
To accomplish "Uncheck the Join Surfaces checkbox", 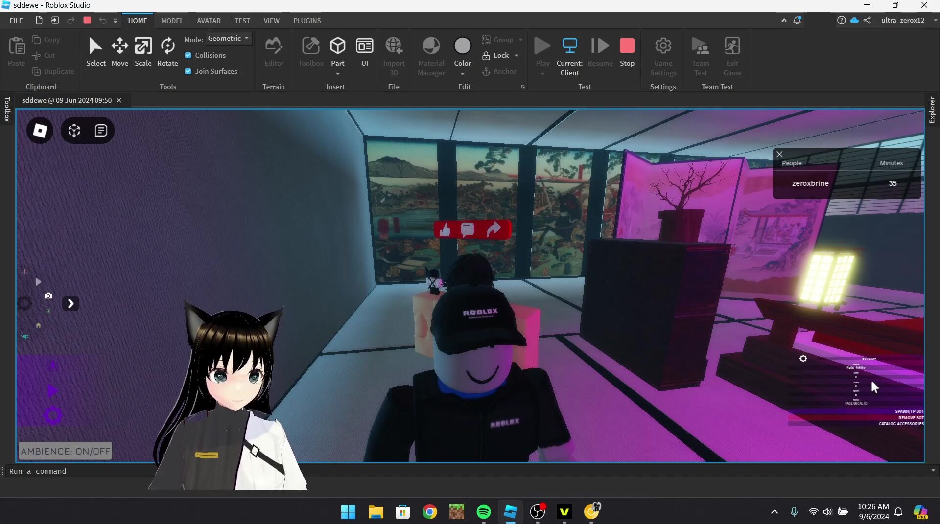I will click(x=188, y=71).
